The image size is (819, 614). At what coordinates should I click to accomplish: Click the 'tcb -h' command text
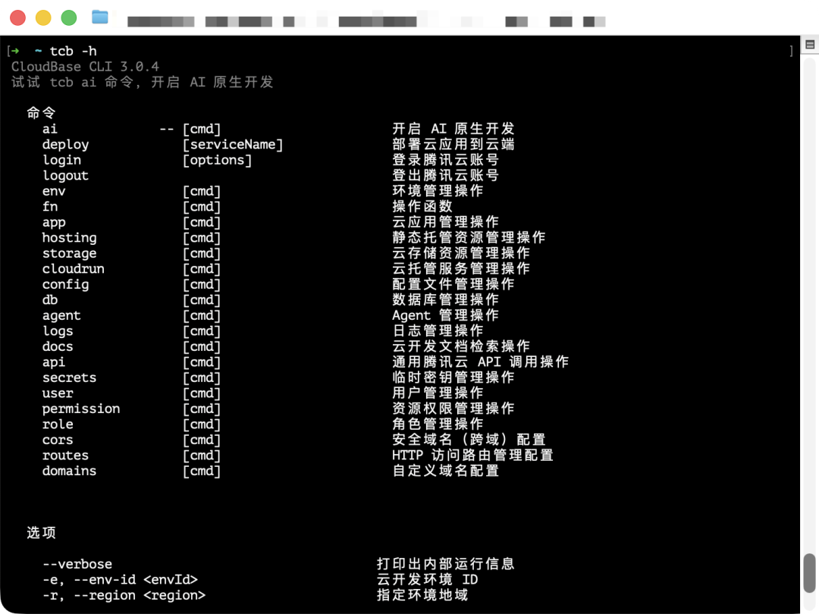point(73,52)
